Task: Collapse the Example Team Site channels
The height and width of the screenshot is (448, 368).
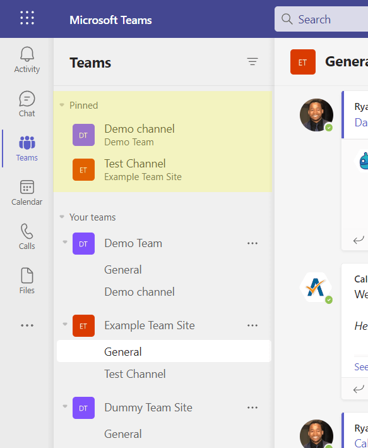Action: 65,324
